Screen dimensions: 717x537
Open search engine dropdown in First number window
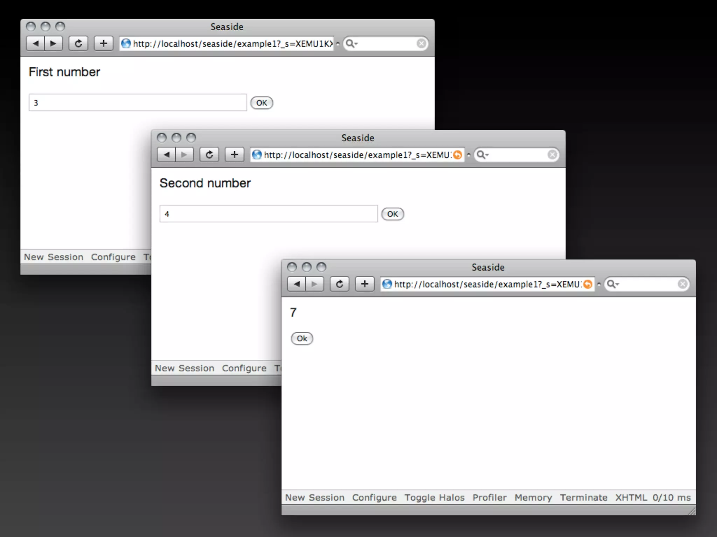click(x=351, y=44)
